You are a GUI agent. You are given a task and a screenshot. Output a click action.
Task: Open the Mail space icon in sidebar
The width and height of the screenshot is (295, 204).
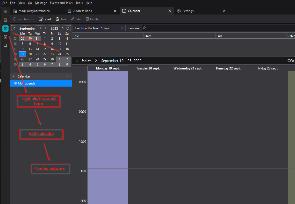[x=5, y=12]
